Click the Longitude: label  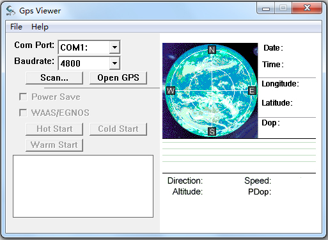tap(280, 84)
